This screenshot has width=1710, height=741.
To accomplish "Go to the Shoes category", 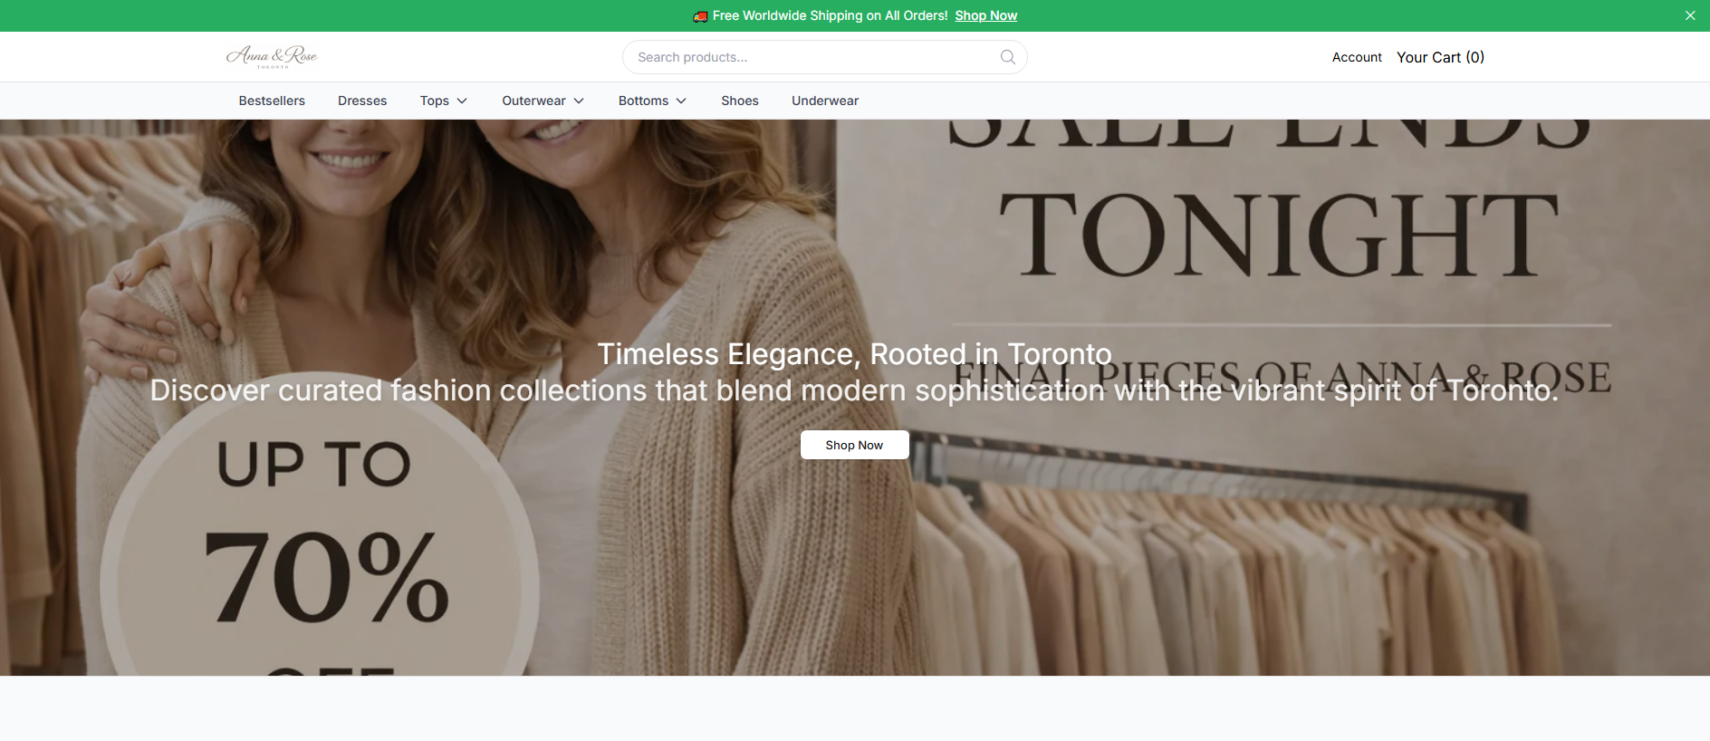I will [x=740, y=101].
